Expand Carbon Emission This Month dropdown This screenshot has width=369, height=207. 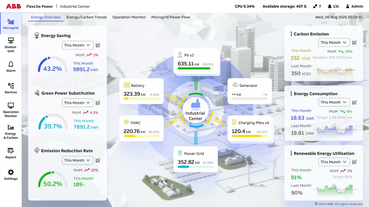pyautogui.click(x=334, y=43)
